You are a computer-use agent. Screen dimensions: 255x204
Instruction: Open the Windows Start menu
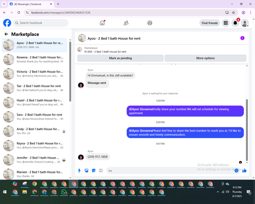pos(5,192)
